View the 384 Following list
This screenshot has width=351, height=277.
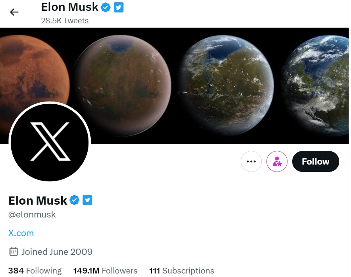click(35, 271)
